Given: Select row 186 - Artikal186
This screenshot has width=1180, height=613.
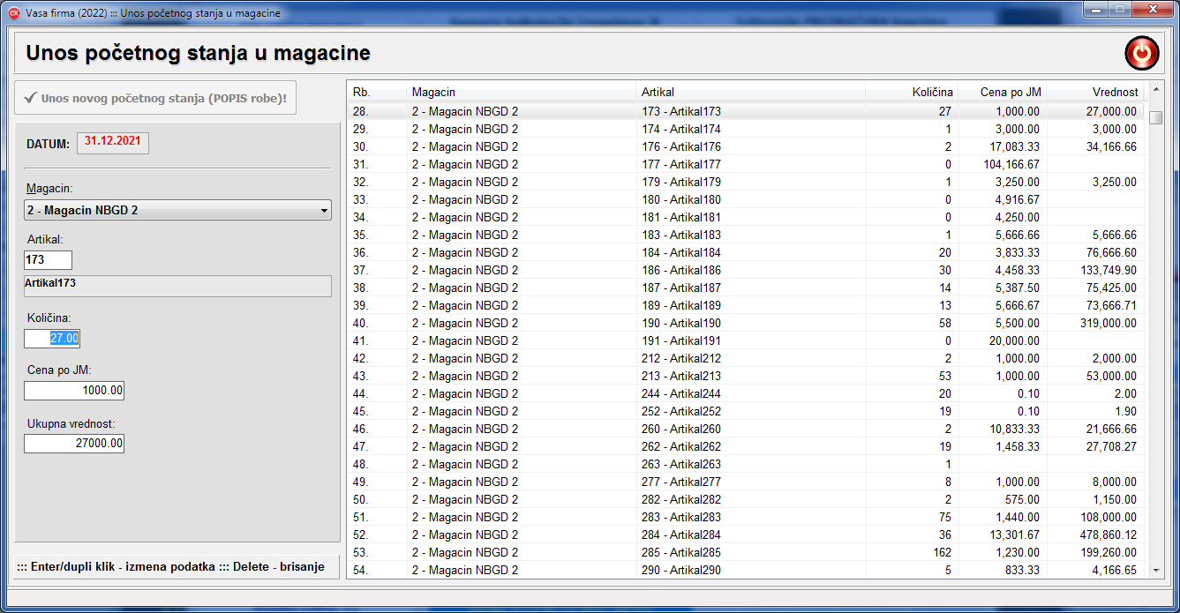Looking at the screenshot, I should point(746,270).
